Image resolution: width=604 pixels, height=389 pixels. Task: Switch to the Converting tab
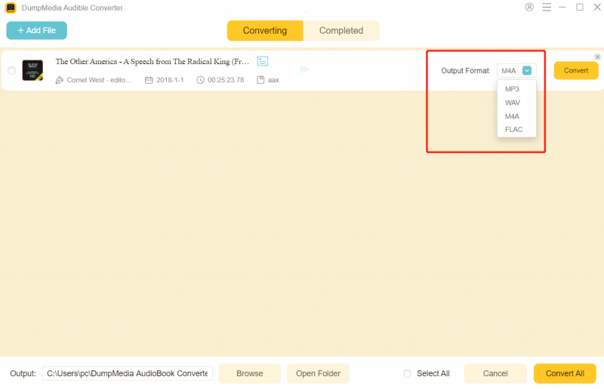click(265, 31)
